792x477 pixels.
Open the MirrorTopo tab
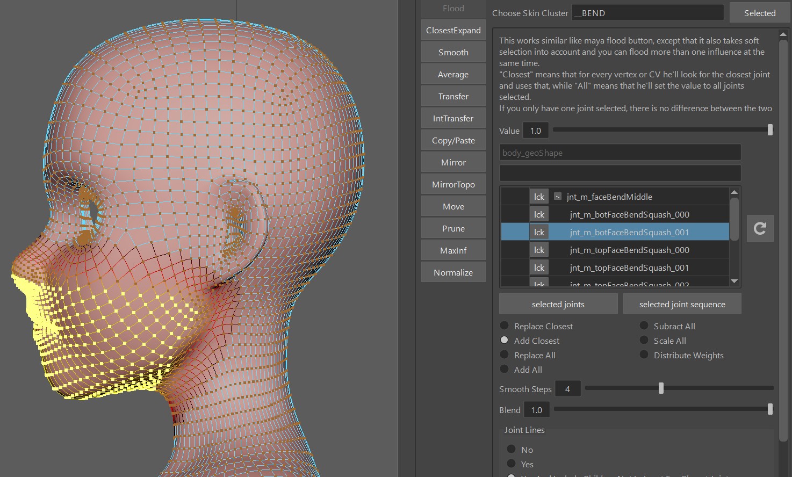tap(453, 184)
